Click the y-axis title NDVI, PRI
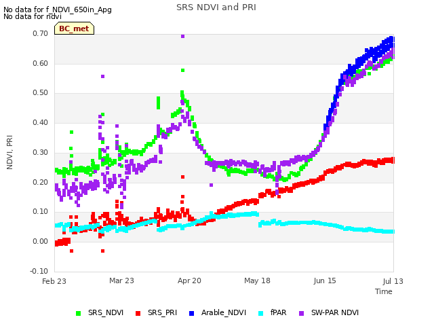434x326 pixels. click(x=9, y=152)
